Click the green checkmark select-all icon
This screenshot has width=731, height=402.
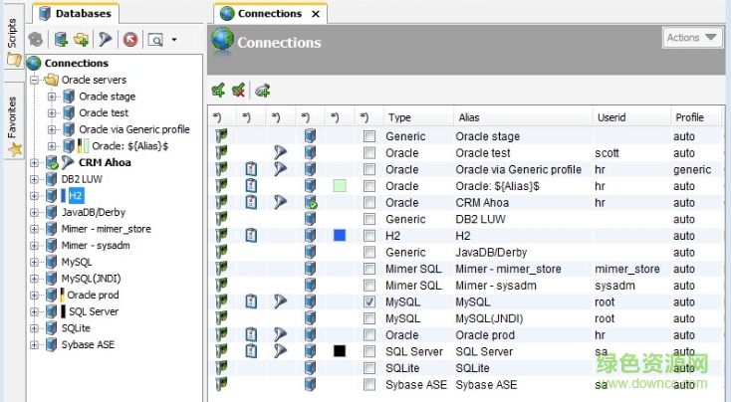(218, 91)
